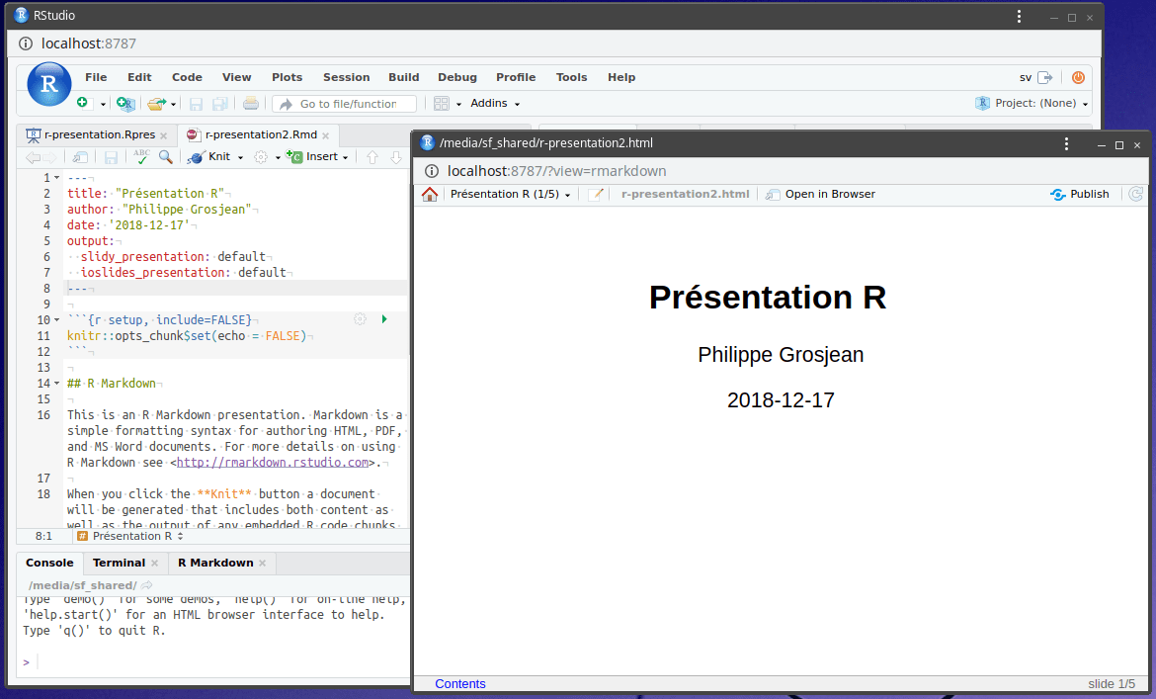Click the orange Quit Session power icon
The image size is (1156, 699).
[1078, 77]
